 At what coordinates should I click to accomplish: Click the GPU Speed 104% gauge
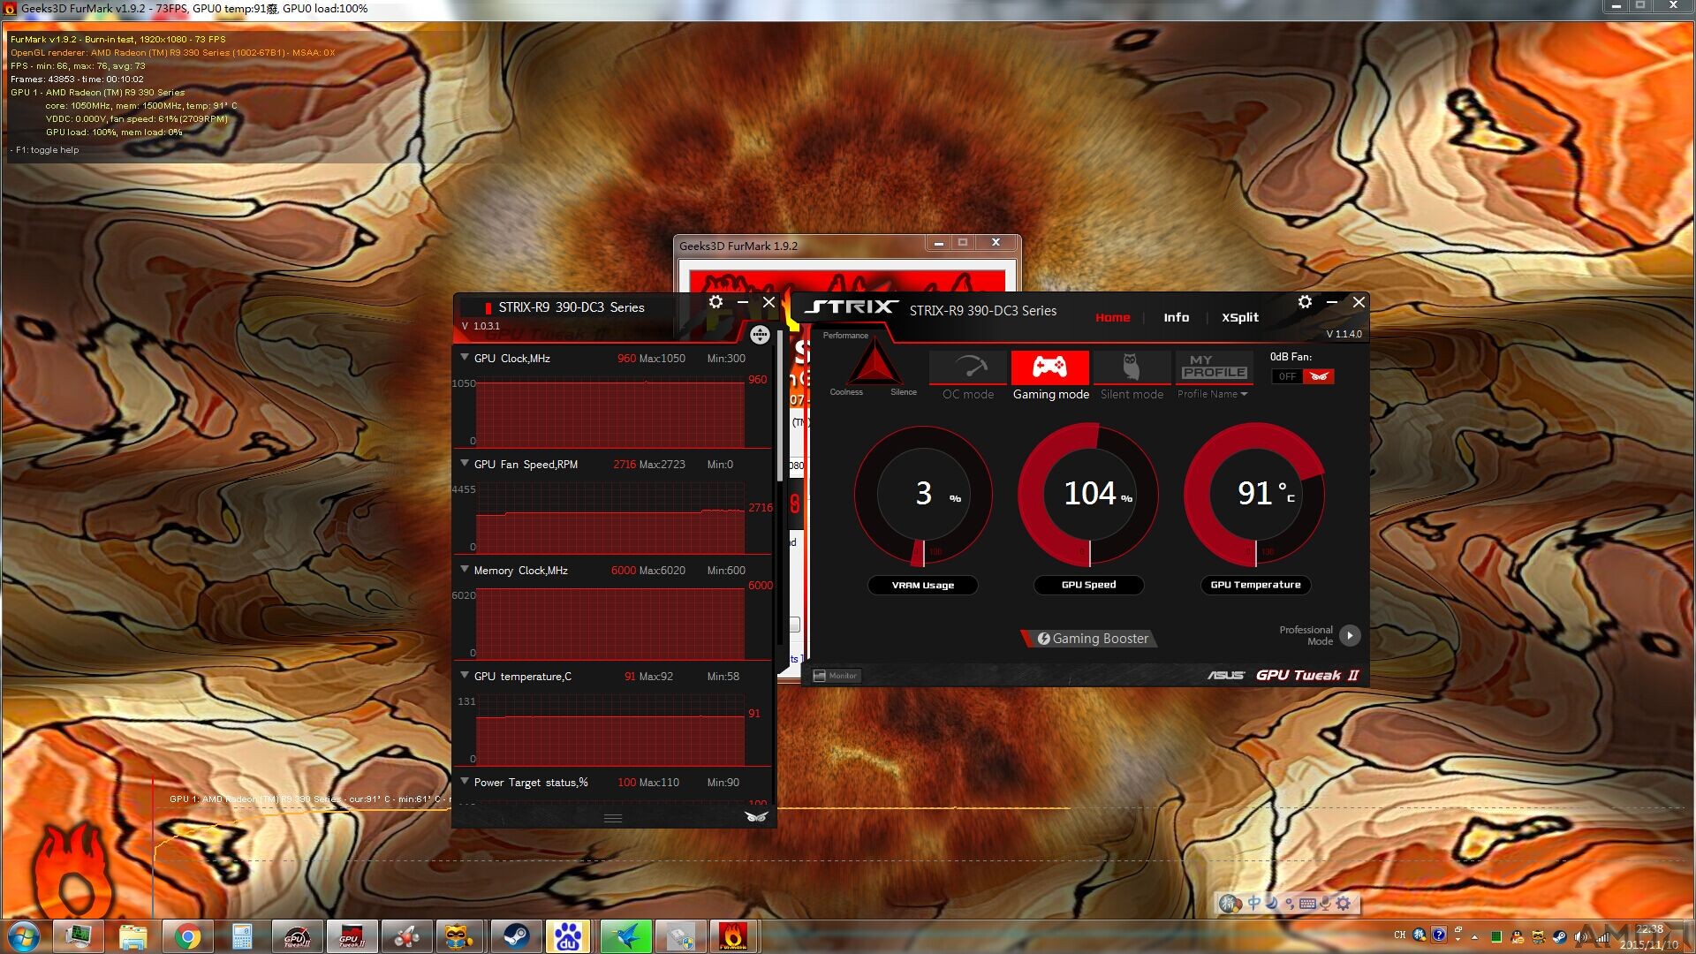[x=1088, y=495]
